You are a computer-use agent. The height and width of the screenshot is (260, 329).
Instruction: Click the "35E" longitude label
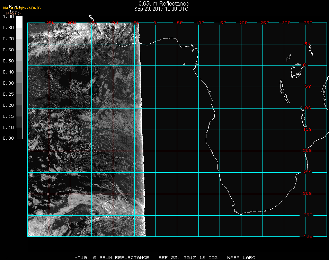[x=308, y=23]
